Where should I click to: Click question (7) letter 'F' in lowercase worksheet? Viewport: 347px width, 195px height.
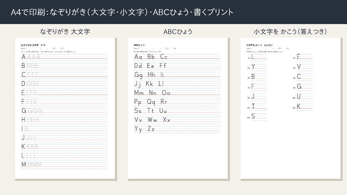click(253, 86)
